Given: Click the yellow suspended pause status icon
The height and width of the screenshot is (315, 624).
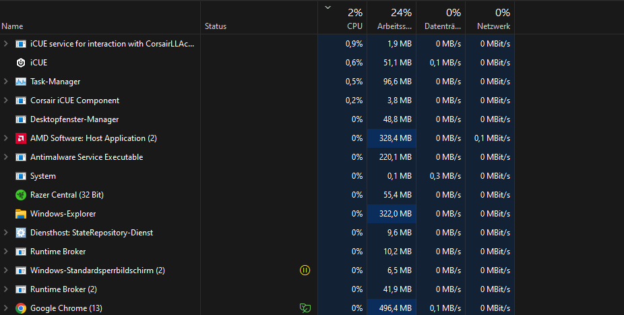Looking at the screenshot, I should 305,270.
